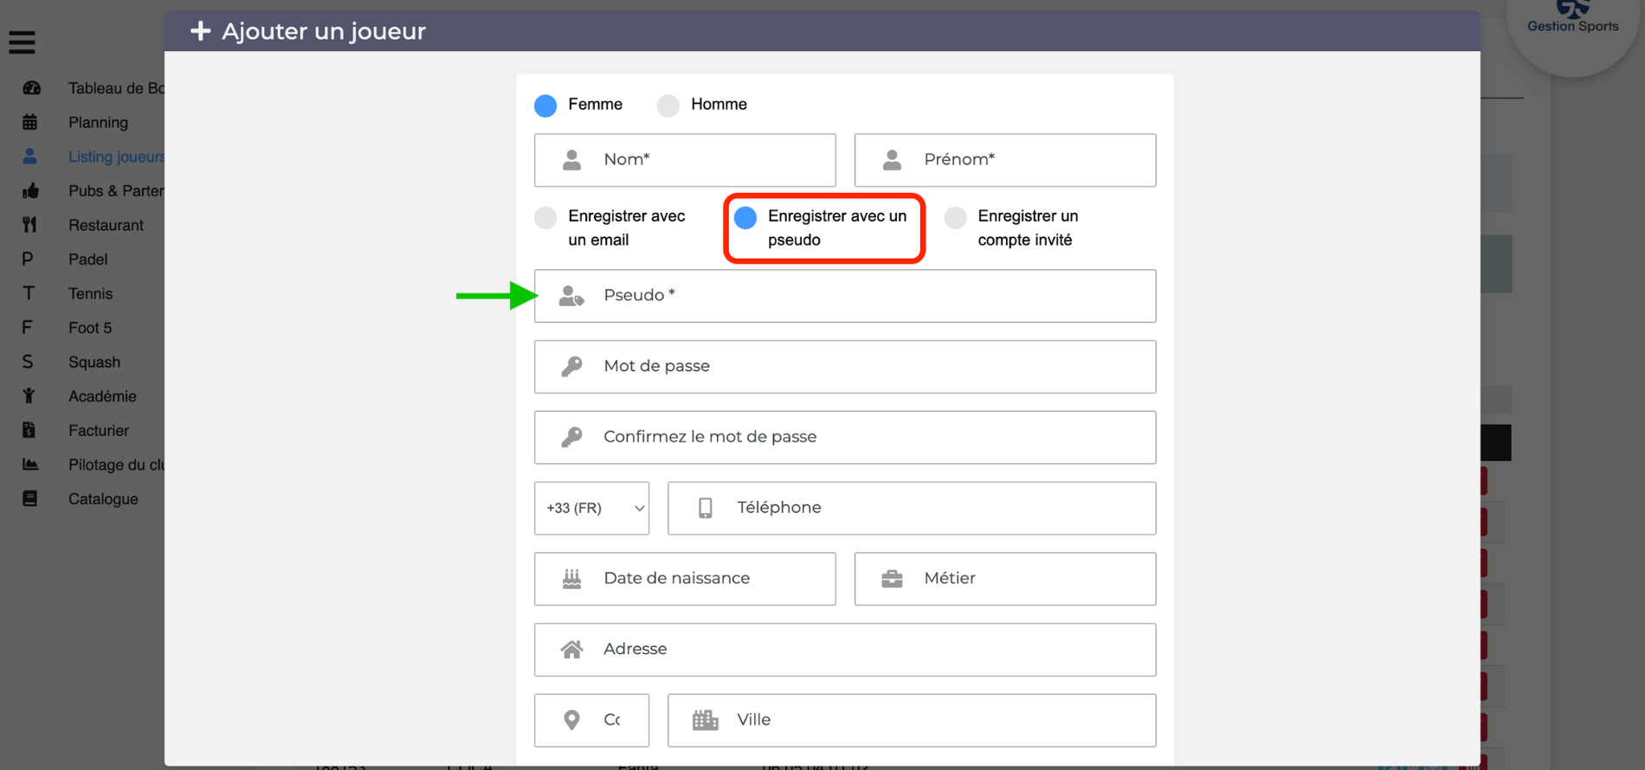
Task: Click the key icon in the Confirmez field
Action: pyautogui.click(x=571, y=437)
